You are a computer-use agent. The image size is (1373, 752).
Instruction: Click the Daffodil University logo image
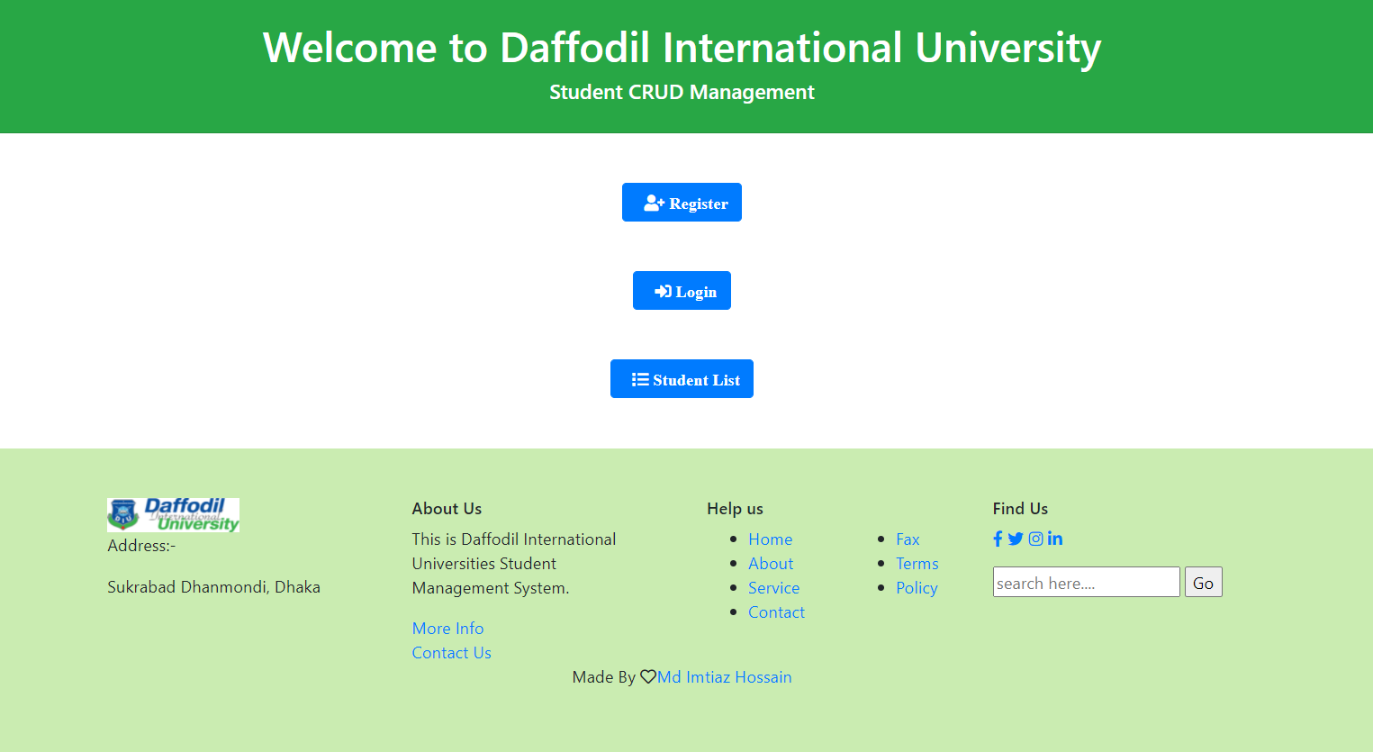tap(172, 515)
